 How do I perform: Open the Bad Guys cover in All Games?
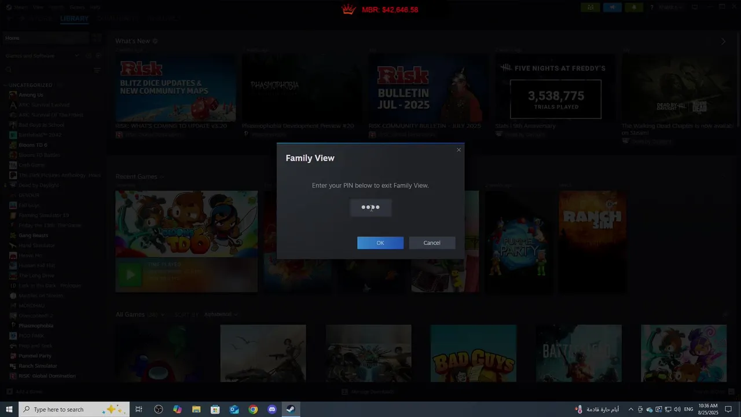tap(473, 353)
